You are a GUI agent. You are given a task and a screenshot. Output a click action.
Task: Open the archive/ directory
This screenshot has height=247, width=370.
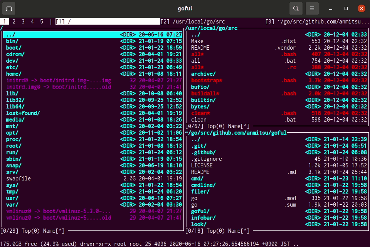[279, 74]
